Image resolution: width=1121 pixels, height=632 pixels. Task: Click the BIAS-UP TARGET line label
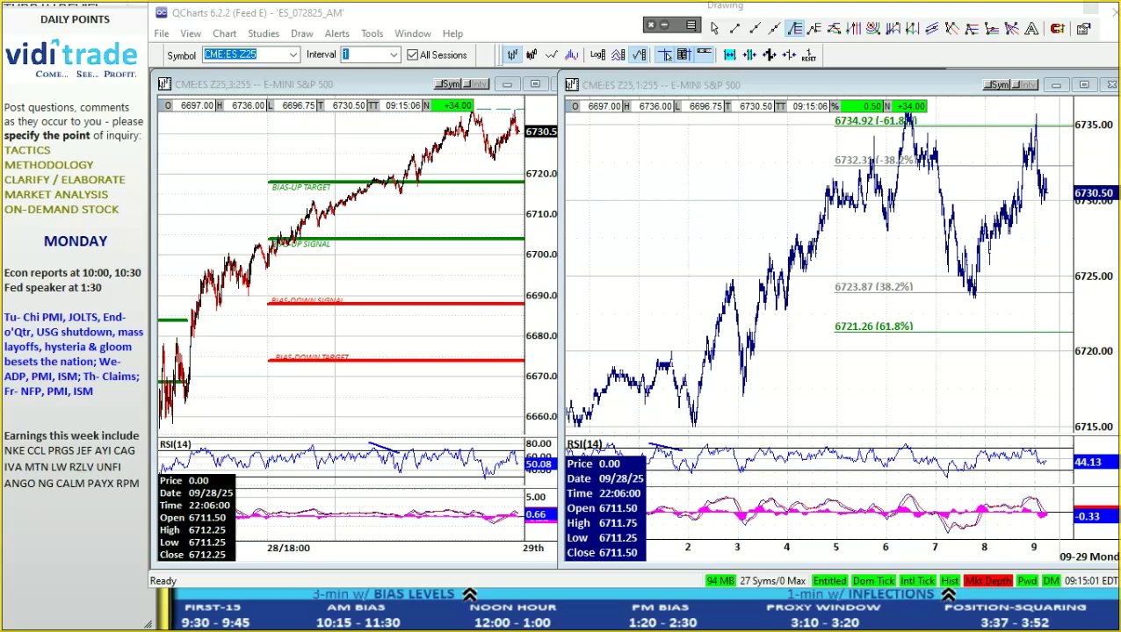click(x=301, y=187)
